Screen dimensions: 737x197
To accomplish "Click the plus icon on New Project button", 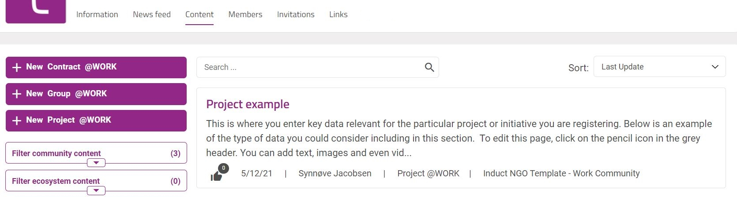I will 17,120.
